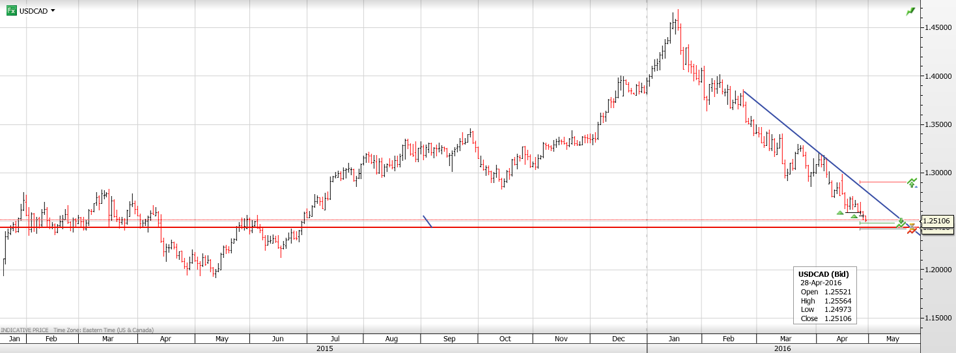Viewport: 956px width, 353px height.
Task: Click the green Fx instrument icon
Action: click(11, 10)
